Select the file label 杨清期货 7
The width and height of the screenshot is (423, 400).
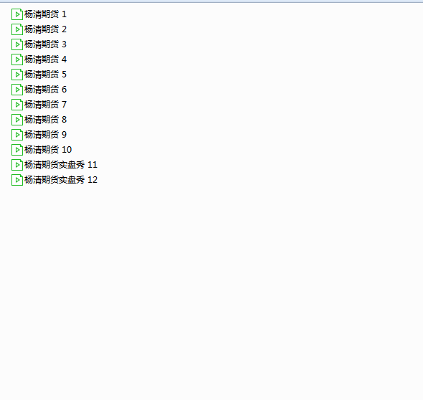(45, 105)
